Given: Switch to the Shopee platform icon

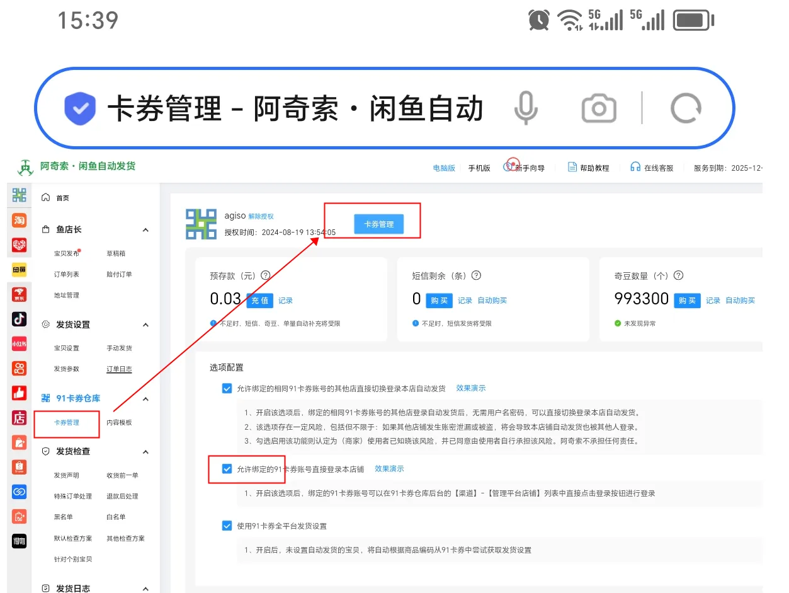Looking at the screenshot, I should coord(19,467).
